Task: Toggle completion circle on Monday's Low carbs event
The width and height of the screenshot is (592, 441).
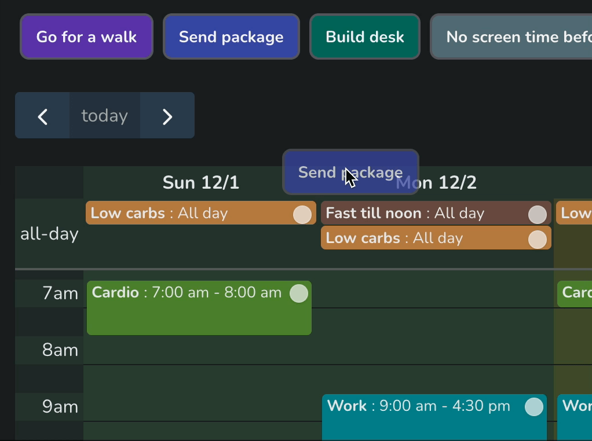Action: [537, 240]
